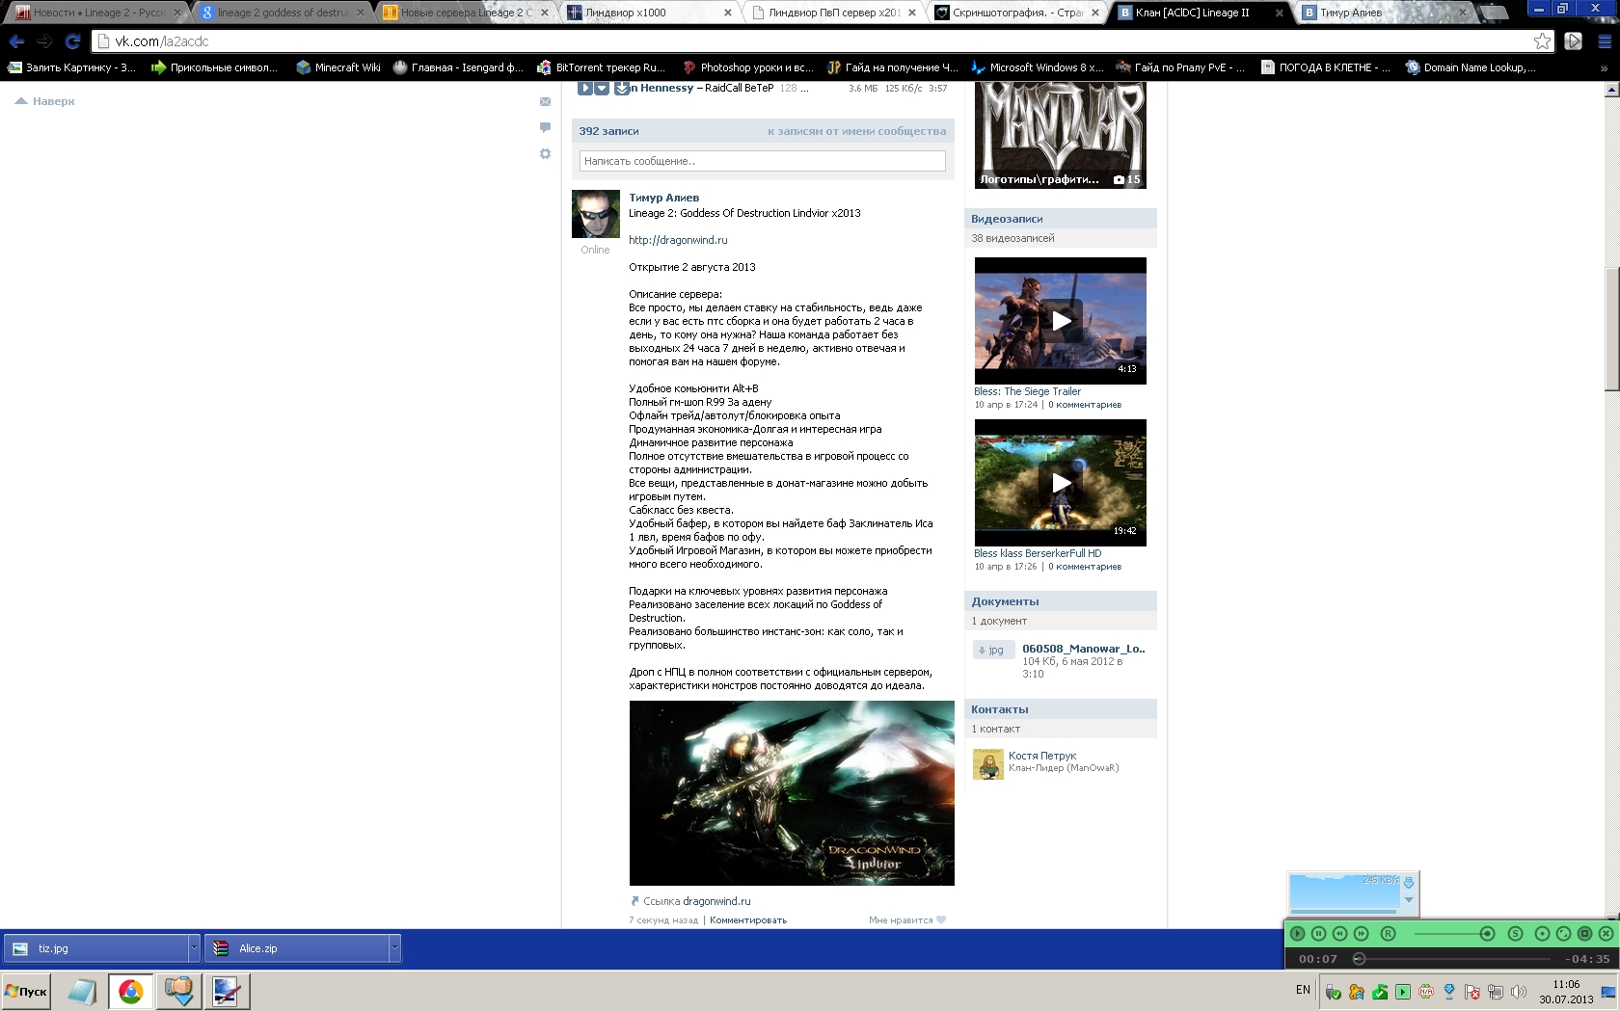Go back using the browser back arrow
This screenshot has height=1012, width=1620.
(x=16, y=41)
